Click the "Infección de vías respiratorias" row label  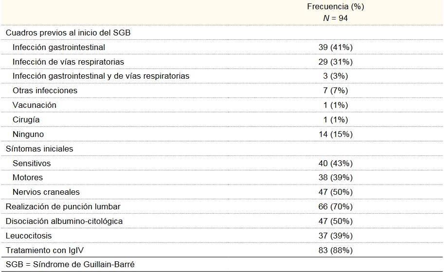(68, 62)
